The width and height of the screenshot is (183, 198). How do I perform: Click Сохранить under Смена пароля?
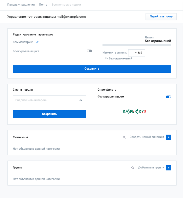click(49, 114)
